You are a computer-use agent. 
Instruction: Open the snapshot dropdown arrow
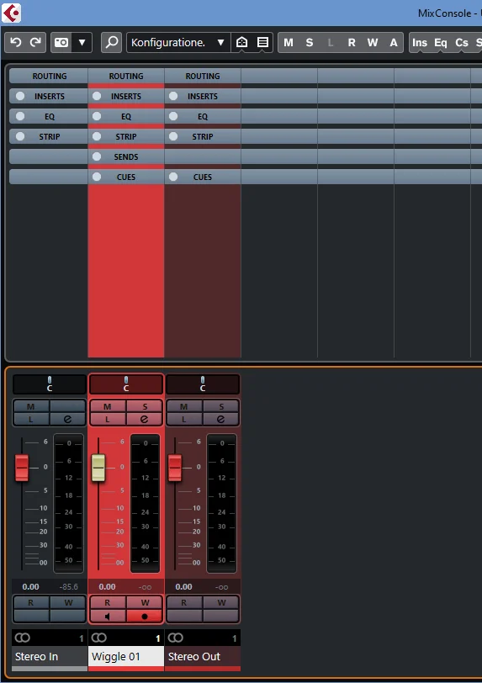click(x=82, y=42)
